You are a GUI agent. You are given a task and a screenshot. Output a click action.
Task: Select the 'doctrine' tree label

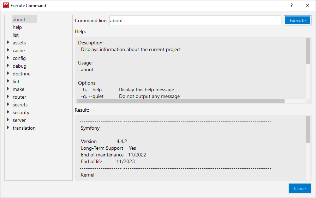[22, 74]
